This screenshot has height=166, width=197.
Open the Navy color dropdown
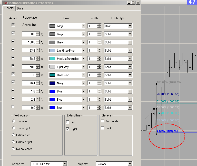83,83
